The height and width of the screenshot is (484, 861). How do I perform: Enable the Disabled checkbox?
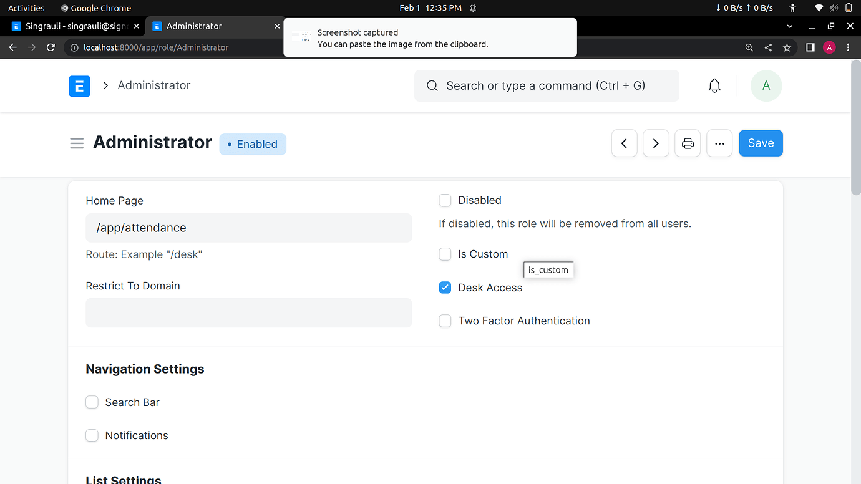pyautogui.click(x=445, y=200)
